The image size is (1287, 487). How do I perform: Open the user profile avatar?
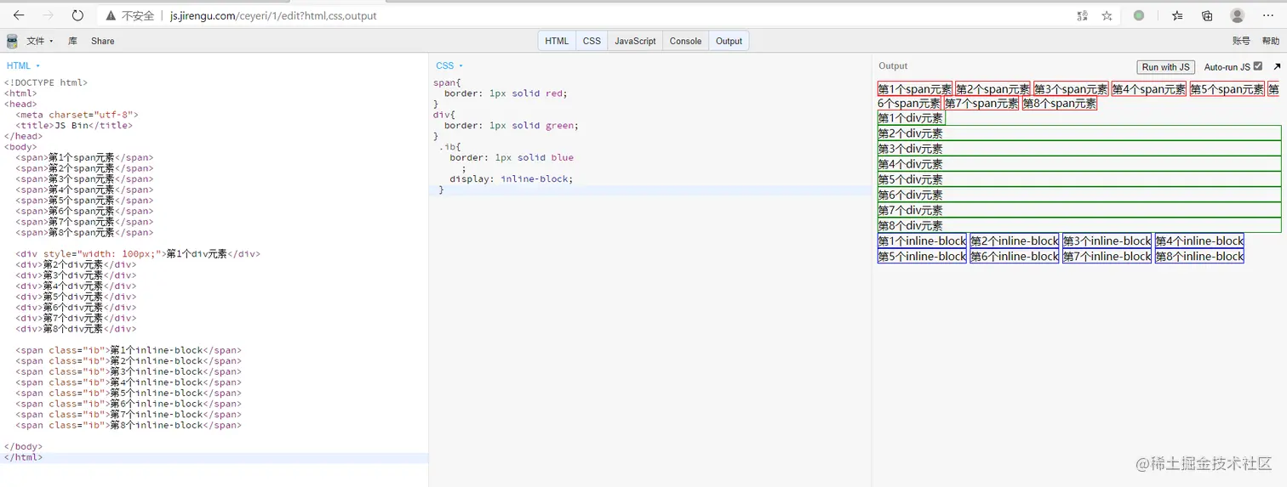[1238, 15]
